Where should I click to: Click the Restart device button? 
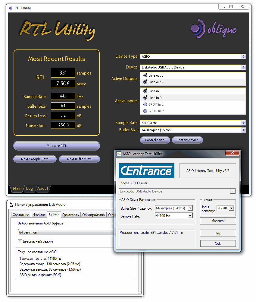click(x=188, y=140)
